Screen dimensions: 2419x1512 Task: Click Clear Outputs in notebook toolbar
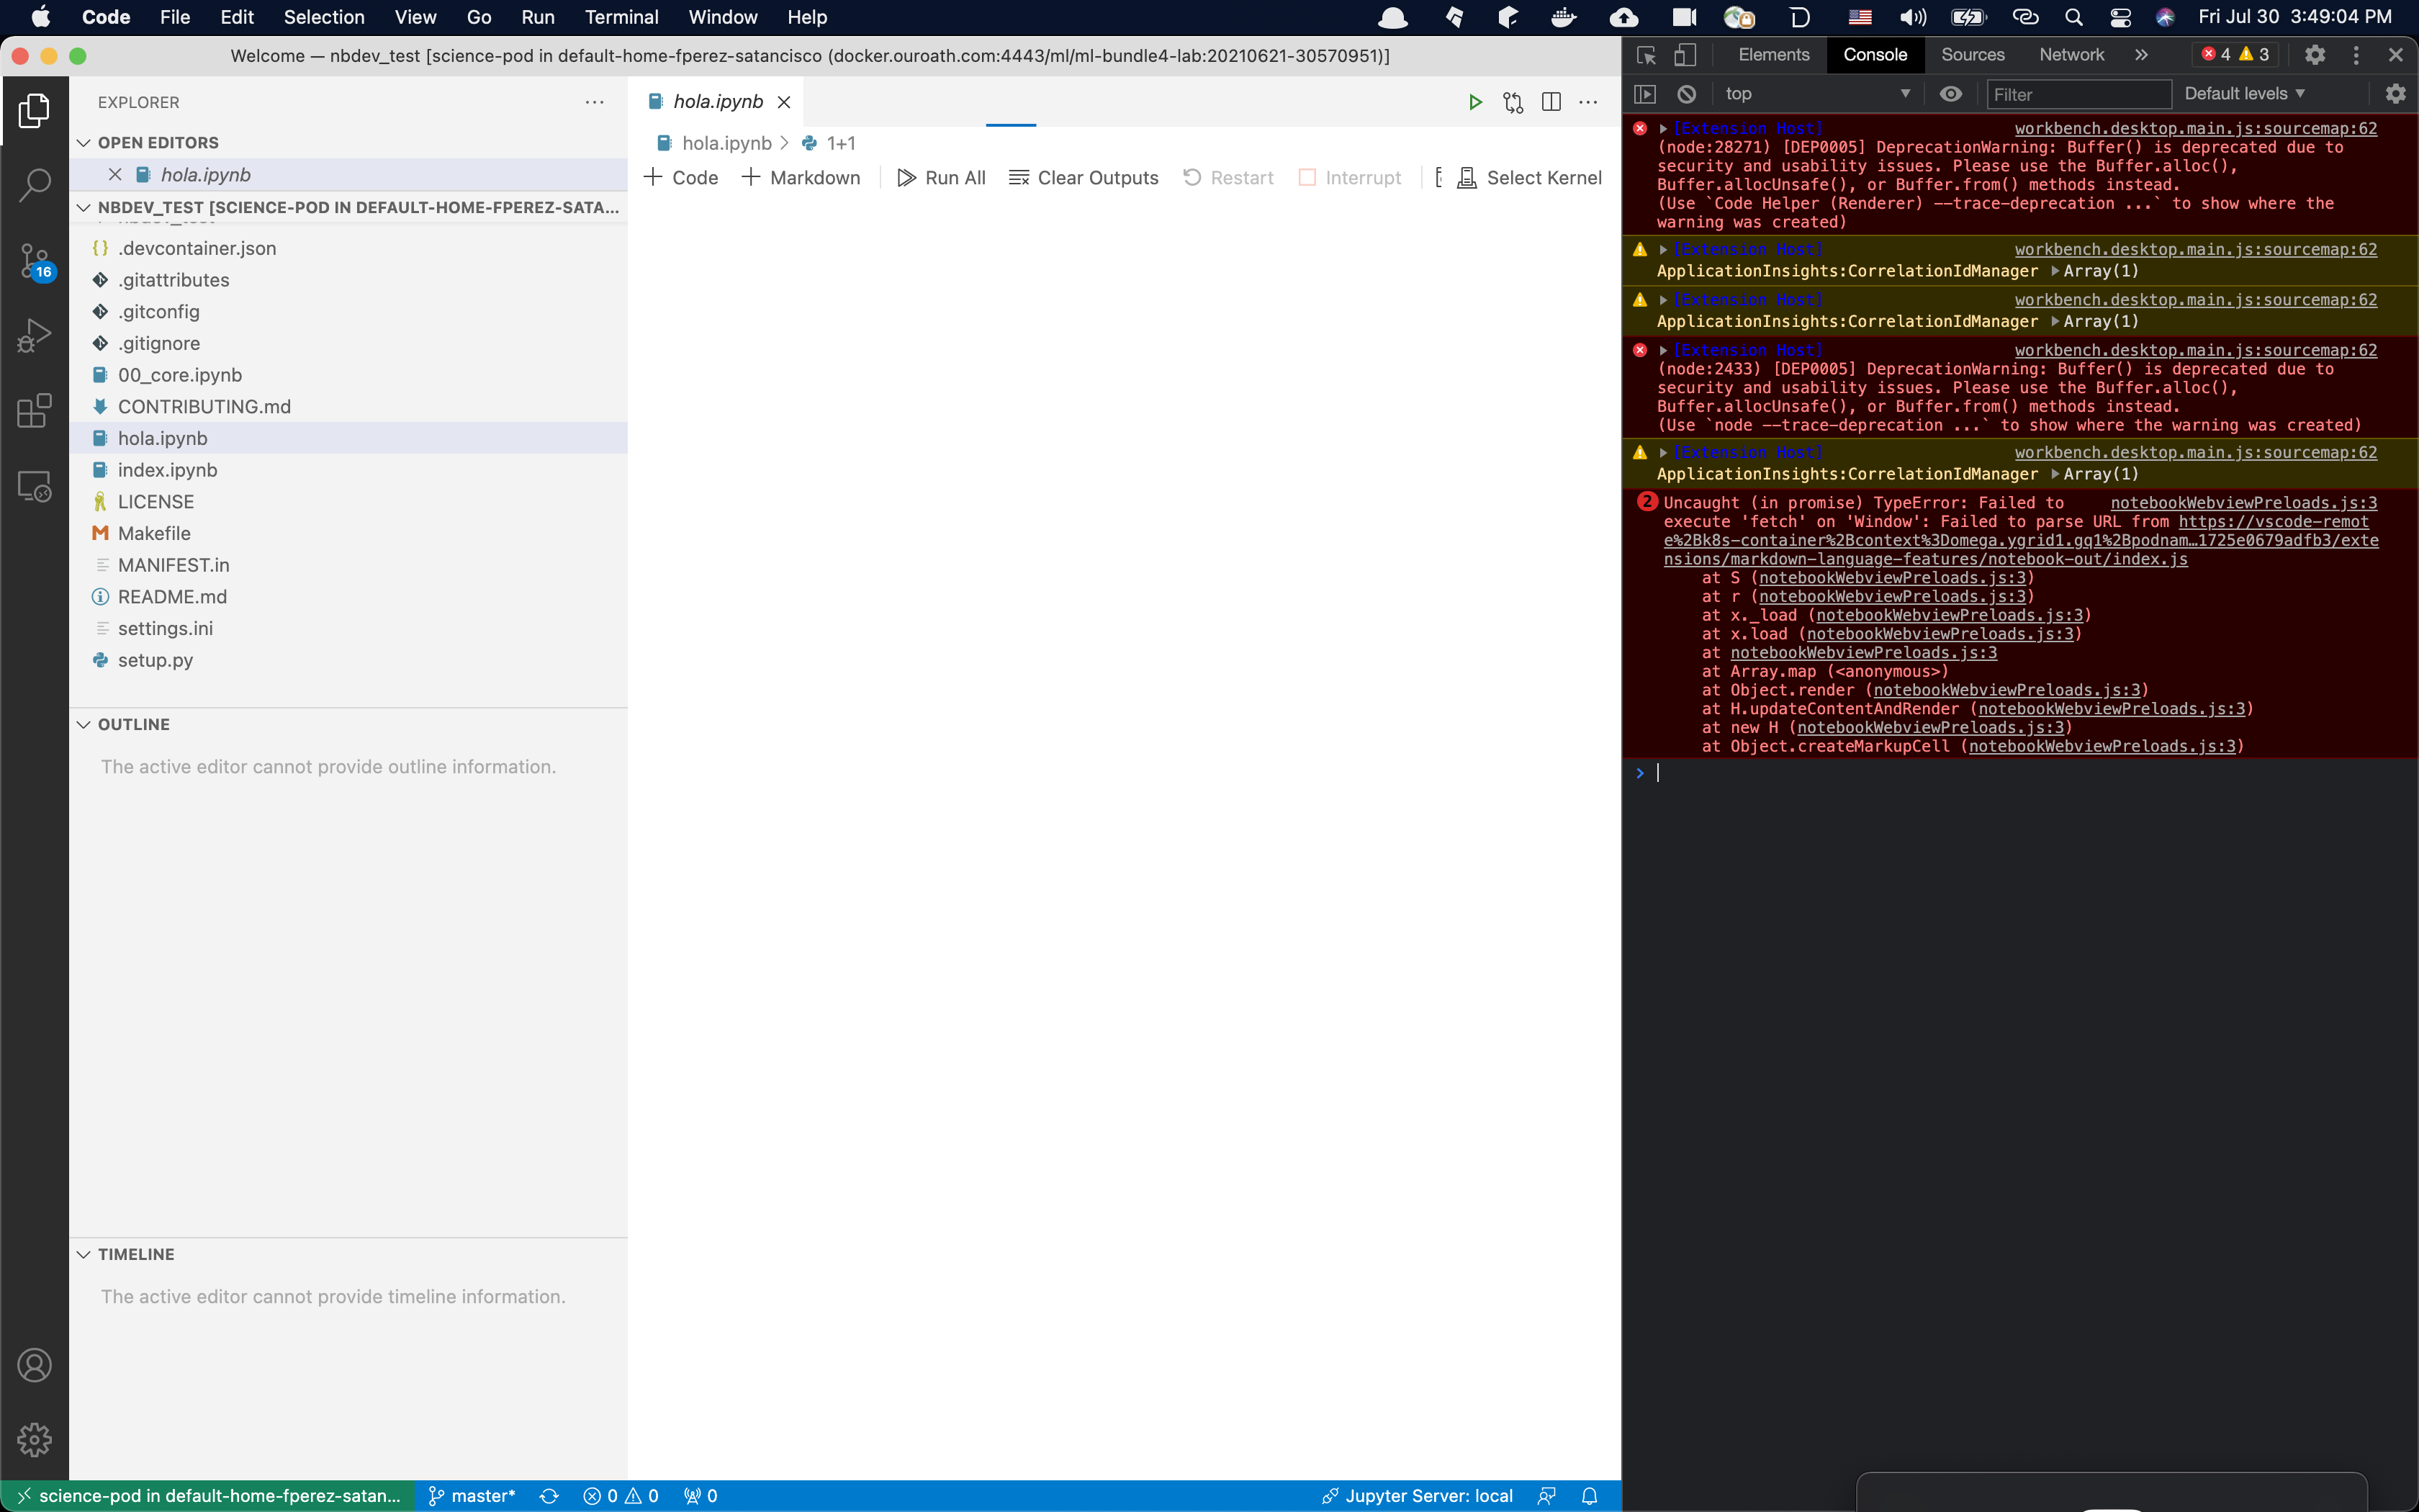1084,178
